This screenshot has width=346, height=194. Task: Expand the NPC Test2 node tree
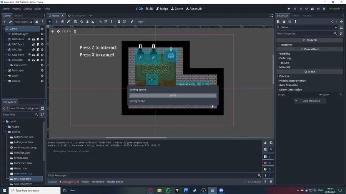[6, 44]
